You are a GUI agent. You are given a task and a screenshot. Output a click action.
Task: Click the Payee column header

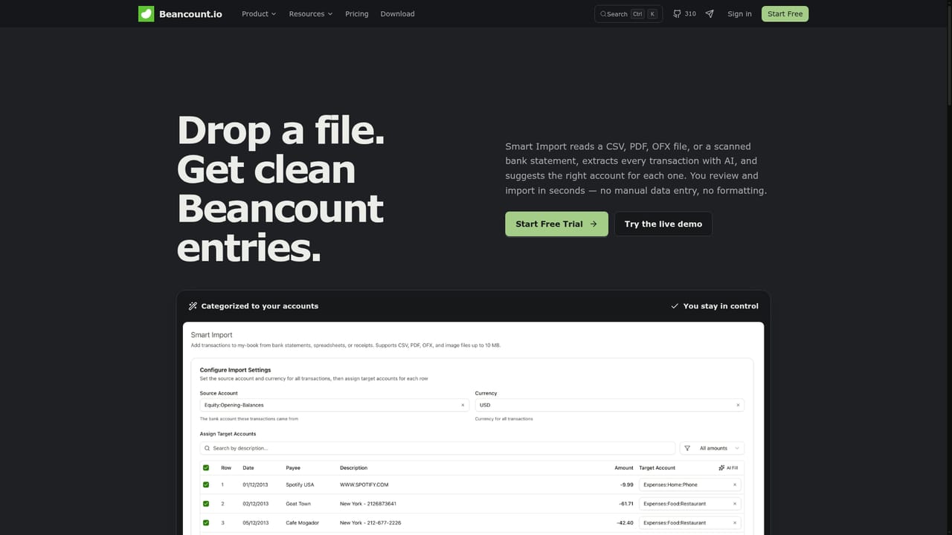[293, 467]
